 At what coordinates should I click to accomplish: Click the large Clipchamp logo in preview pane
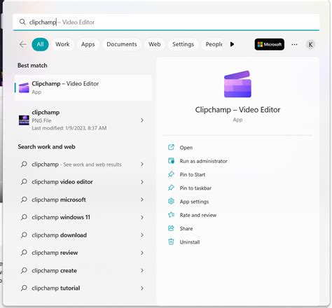[x=237, y=84]
